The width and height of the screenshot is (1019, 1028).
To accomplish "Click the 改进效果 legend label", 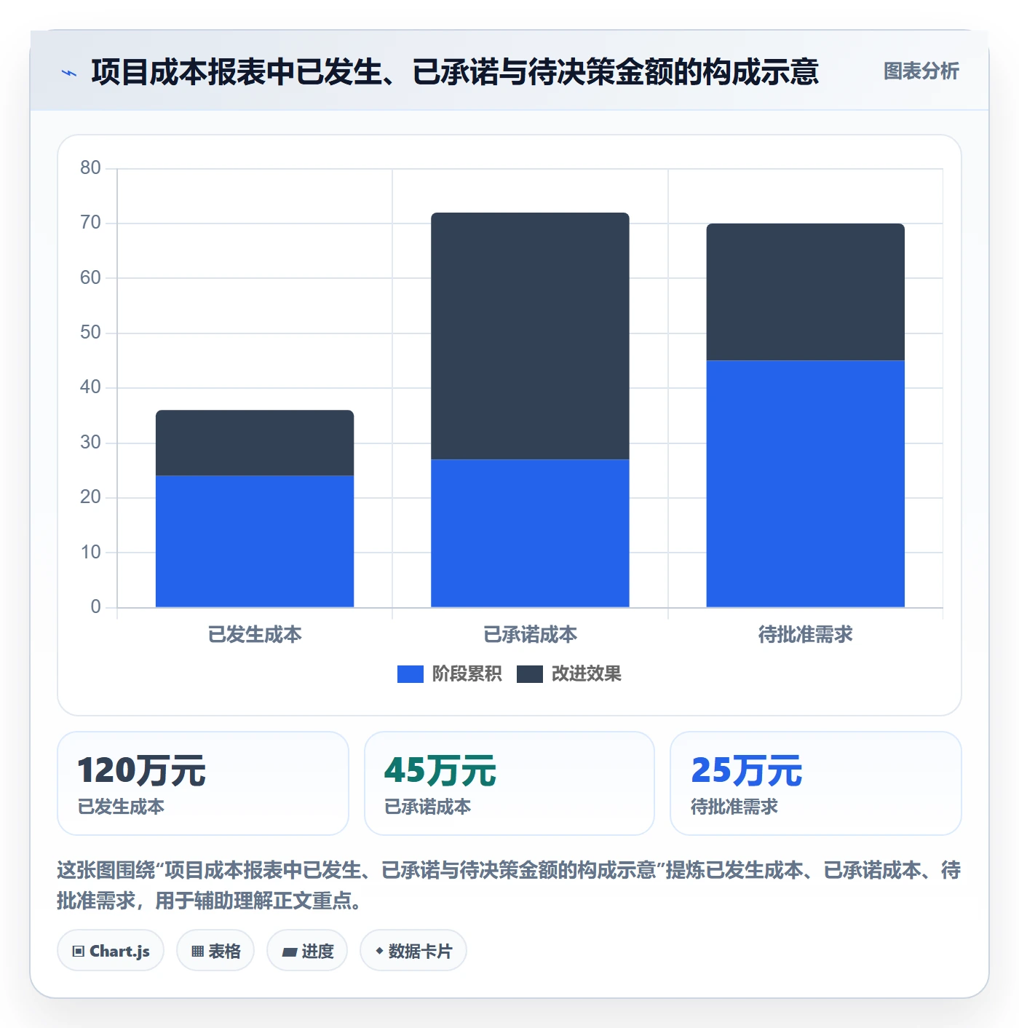I will tap(586, 674).
